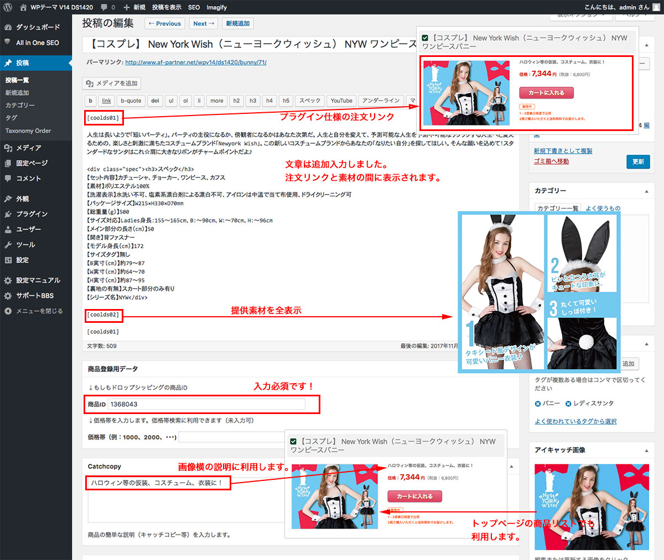
Task: Select タグ in the sidebar submenu
Action: tap(11, 118)
